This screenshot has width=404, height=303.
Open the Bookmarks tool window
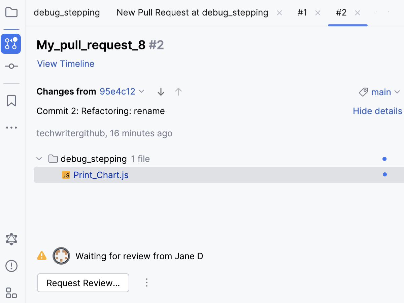pos(11,101)
